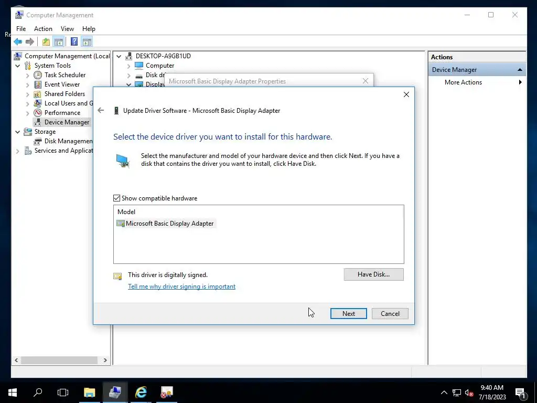Expand Event Viewer node
The height and width of the screenshot is (403, 537).
click(x=28, y=84)
